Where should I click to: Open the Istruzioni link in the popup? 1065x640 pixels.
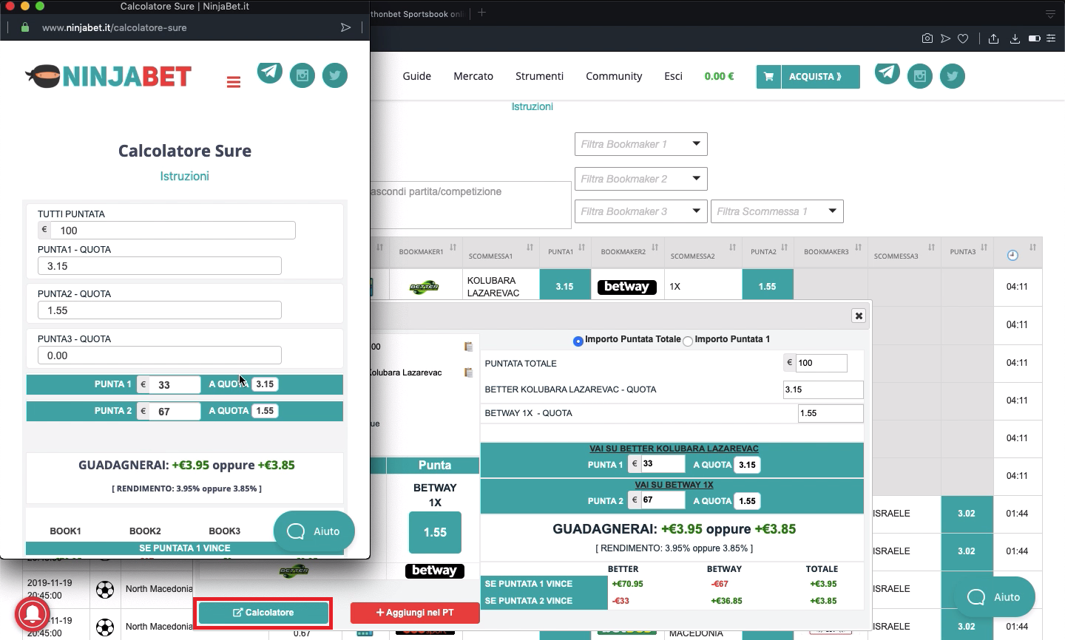pos(185,176)
